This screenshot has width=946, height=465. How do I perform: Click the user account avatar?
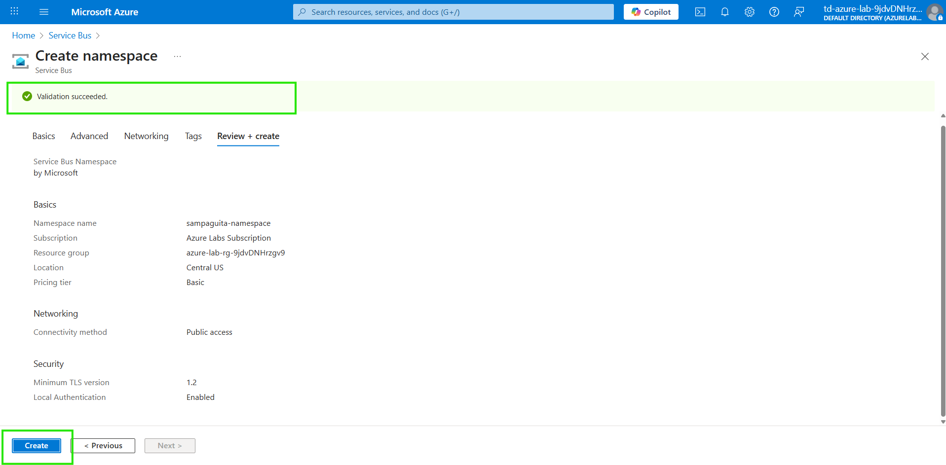(x=934, y=12)
